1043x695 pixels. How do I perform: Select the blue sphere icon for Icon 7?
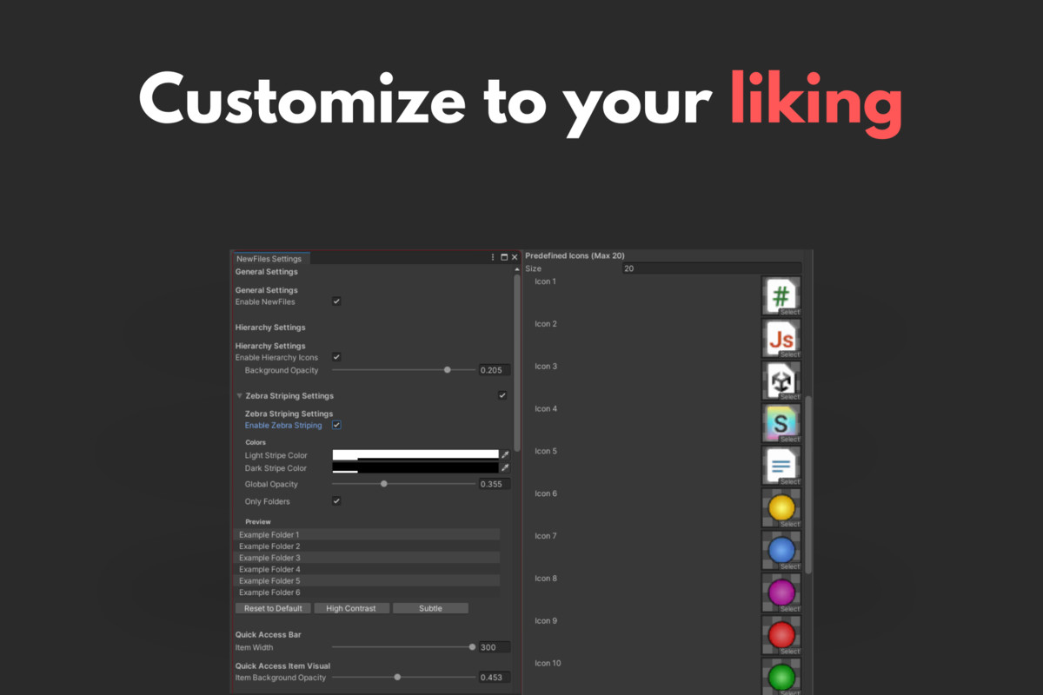(x=781, y=551)
